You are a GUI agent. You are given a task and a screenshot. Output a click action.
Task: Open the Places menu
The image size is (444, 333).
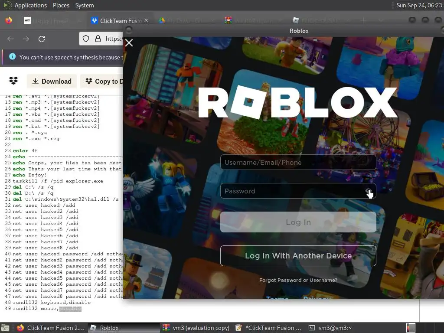click(61, 5)
